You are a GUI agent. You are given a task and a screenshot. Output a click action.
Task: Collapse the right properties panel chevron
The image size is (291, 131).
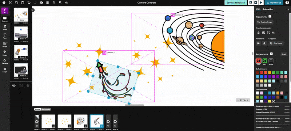click(288, 9)
